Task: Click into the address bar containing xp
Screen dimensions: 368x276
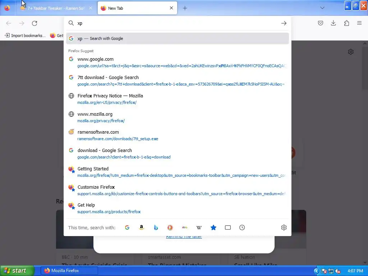Action: point(177,23)
